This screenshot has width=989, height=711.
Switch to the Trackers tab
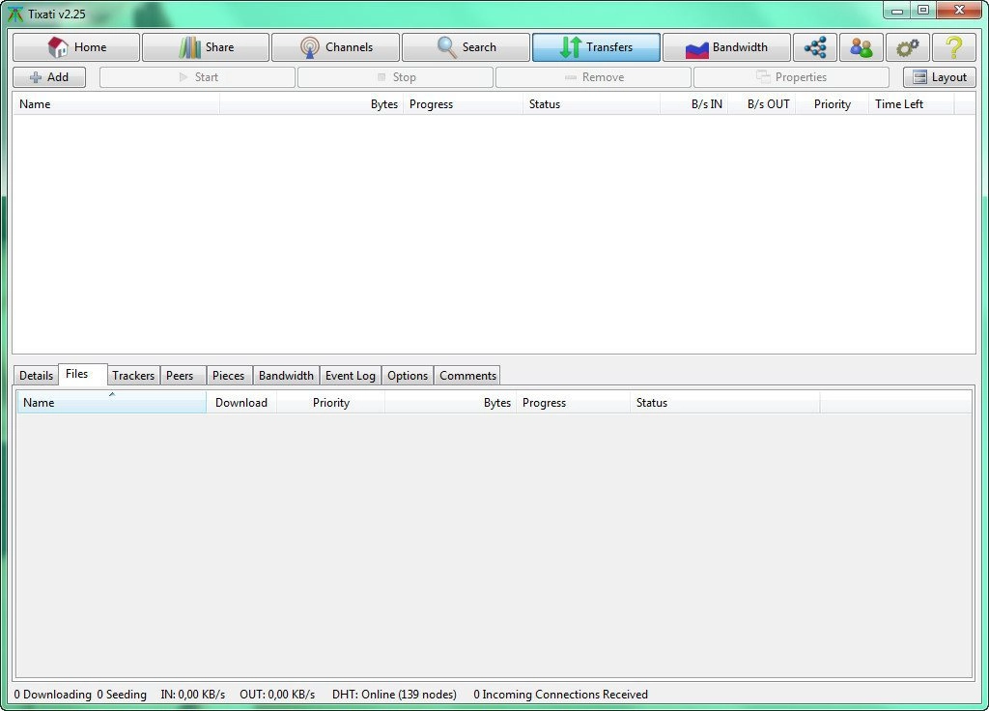(133, 376)
